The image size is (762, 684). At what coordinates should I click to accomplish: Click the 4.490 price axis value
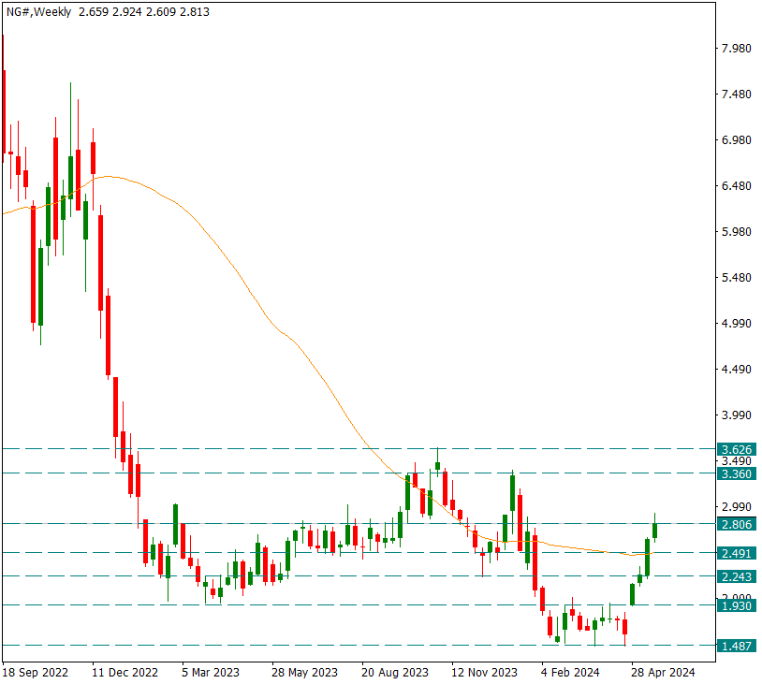pos(736,370)
